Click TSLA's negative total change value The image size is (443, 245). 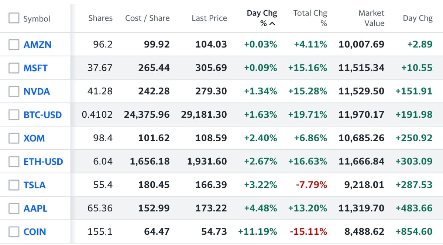pos(311,185)
